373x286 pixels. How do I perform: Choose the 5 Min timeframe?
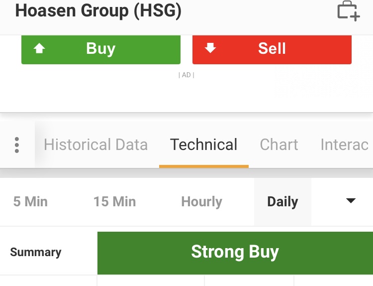click(30, 201)
